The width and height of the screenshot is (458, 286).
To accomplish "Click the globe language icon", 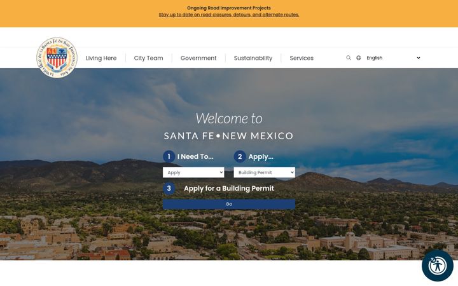I will pos(358,58).
